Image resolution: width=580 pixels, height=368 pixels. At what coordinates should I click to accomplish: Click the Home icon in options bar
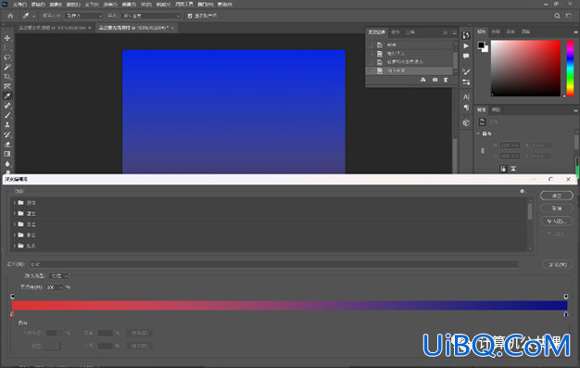click(x=10, y=16)
